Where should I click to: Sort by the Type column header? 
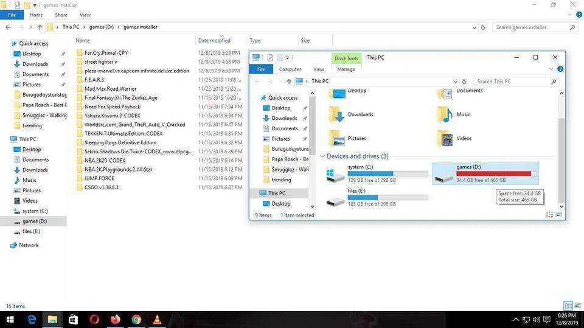click(255, 41)
